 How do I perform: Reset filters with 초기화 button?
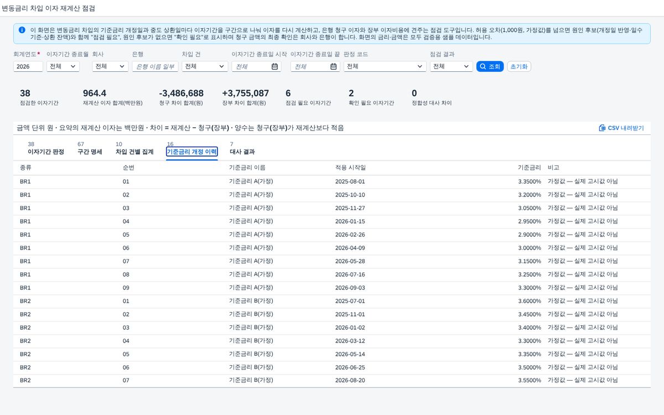pyautogui.click(x=518, y=66)
